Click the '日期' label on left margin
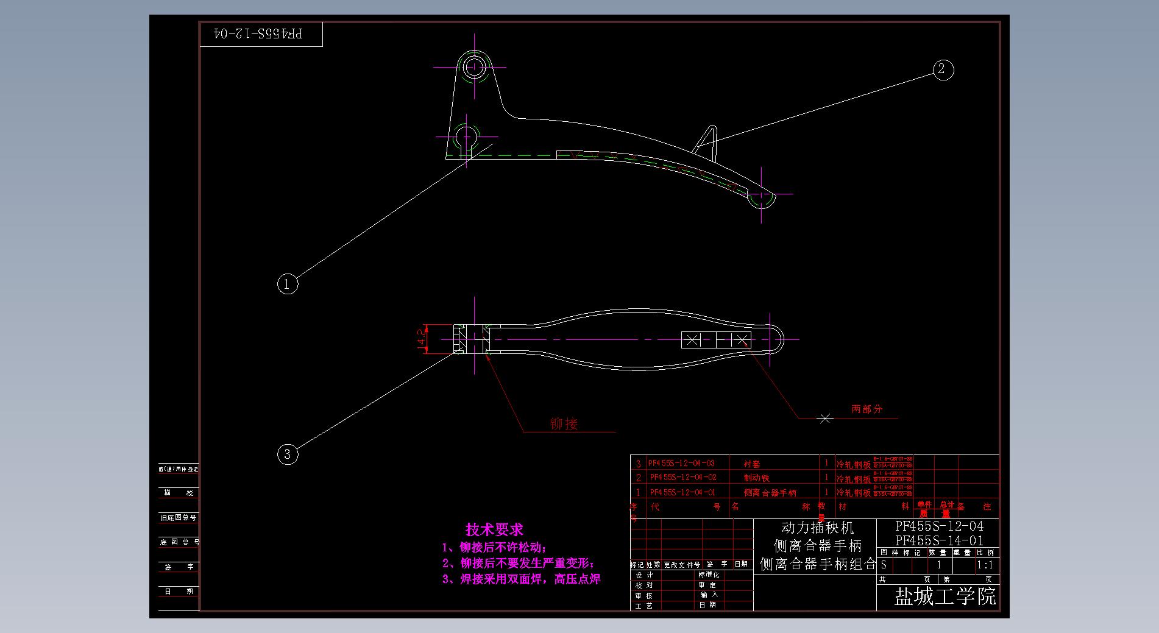Viewport: 1159px width, 633px height. pyautogui.click(x=179, y=591)
